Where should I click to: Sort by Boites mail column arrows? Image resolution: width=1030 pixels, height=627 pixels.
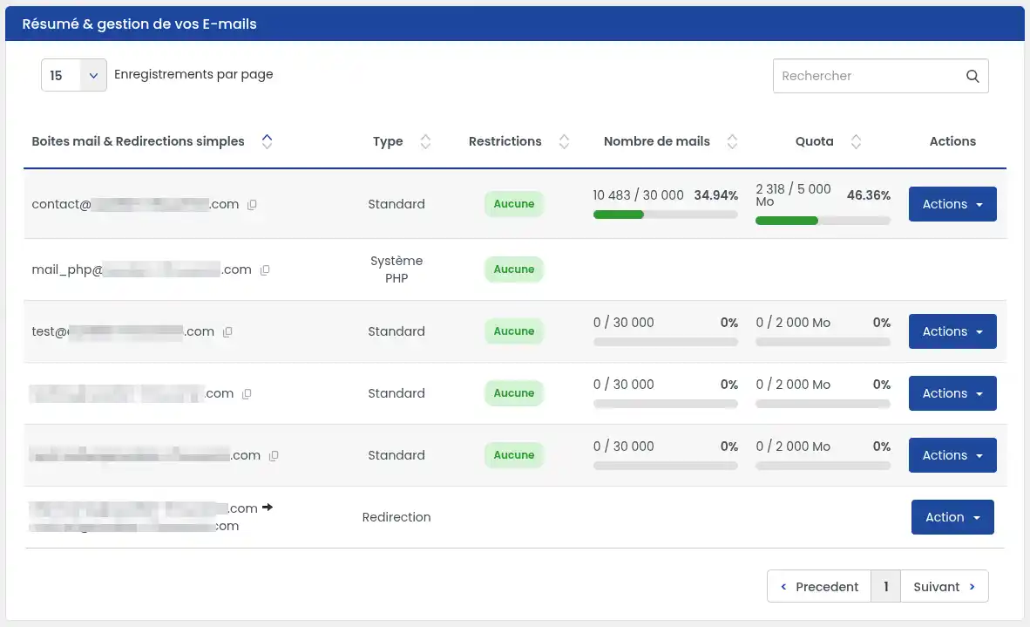click(267, 141)
